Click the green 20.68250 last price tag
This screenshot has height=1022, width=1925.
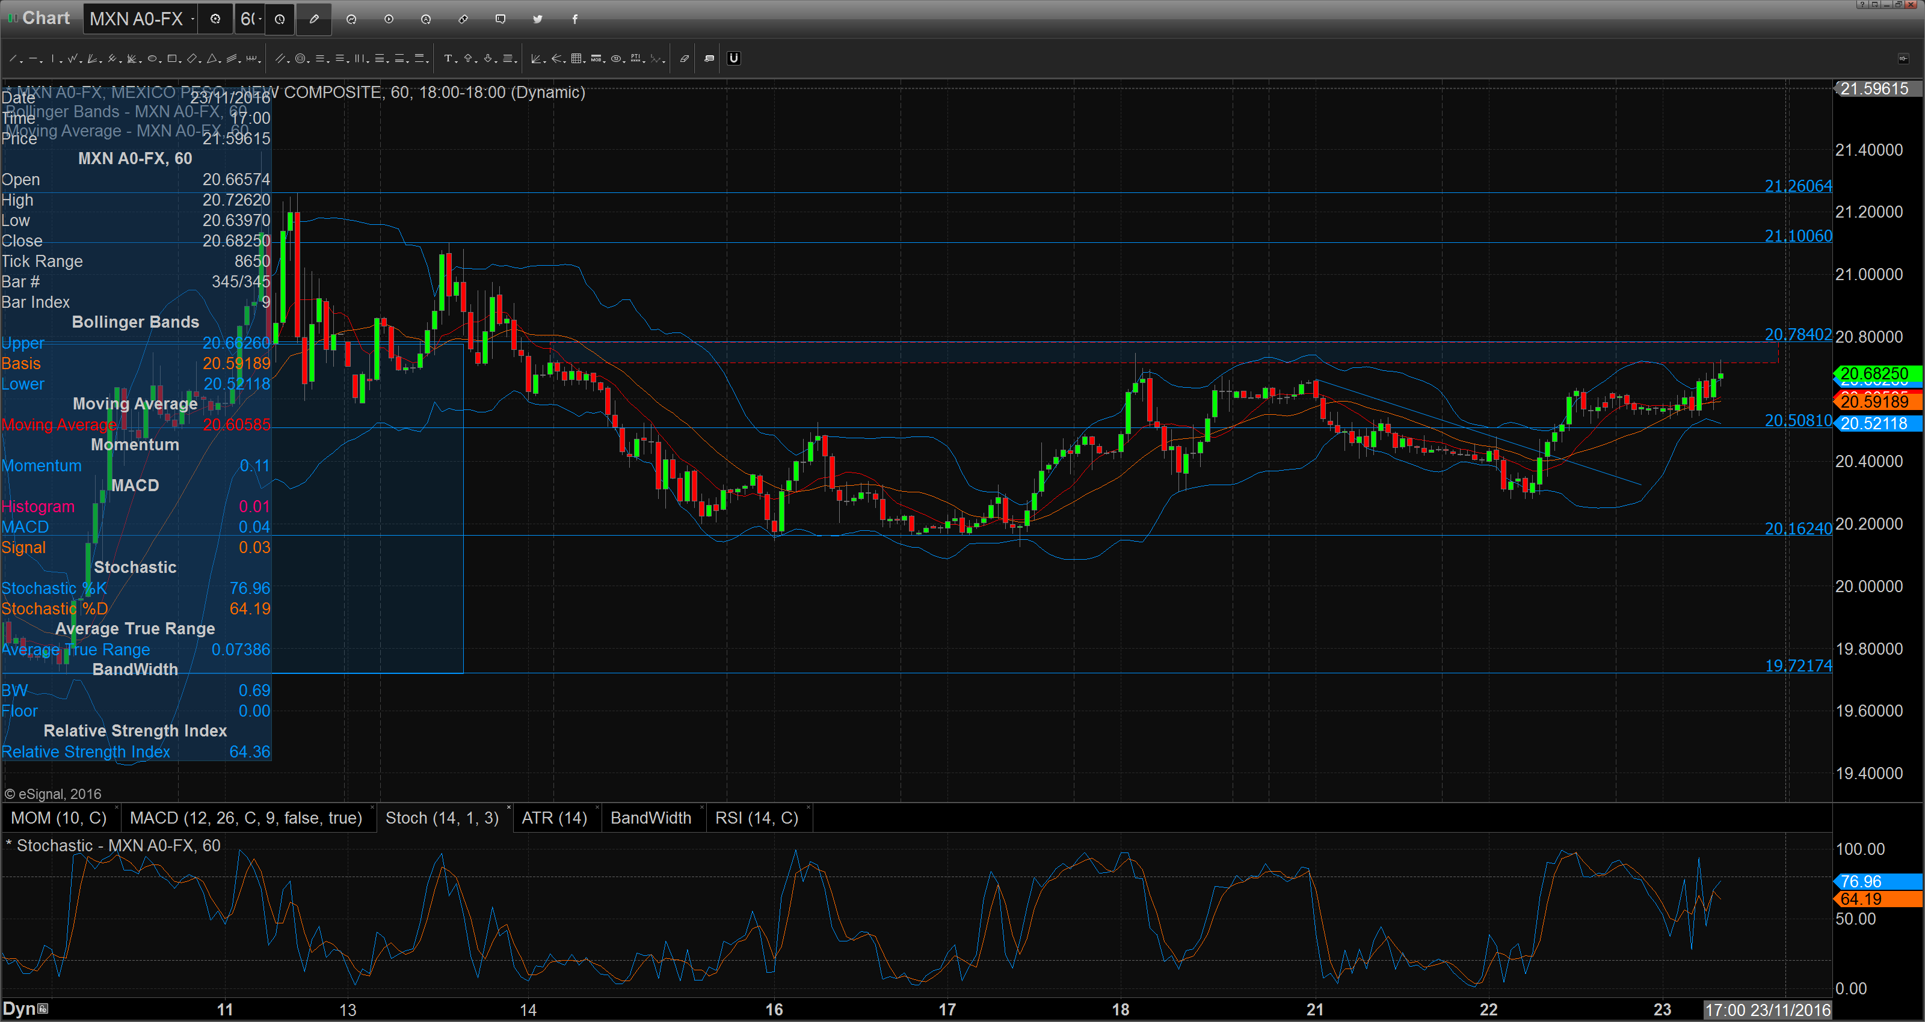click(1877, 373)
